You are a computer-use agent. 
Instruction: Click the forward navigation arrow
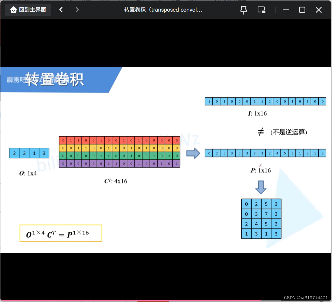(77, 10)
